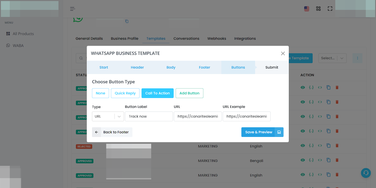
Task: Click the REJECTED status badge
Action: pyautogui.click(x=84, y=146)
